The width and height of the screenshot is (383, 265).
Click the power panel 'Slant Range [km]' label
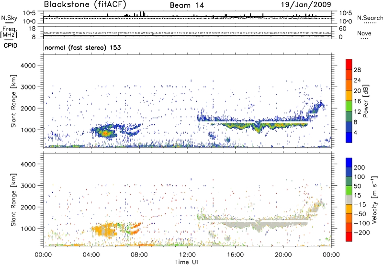pos(13,101)
